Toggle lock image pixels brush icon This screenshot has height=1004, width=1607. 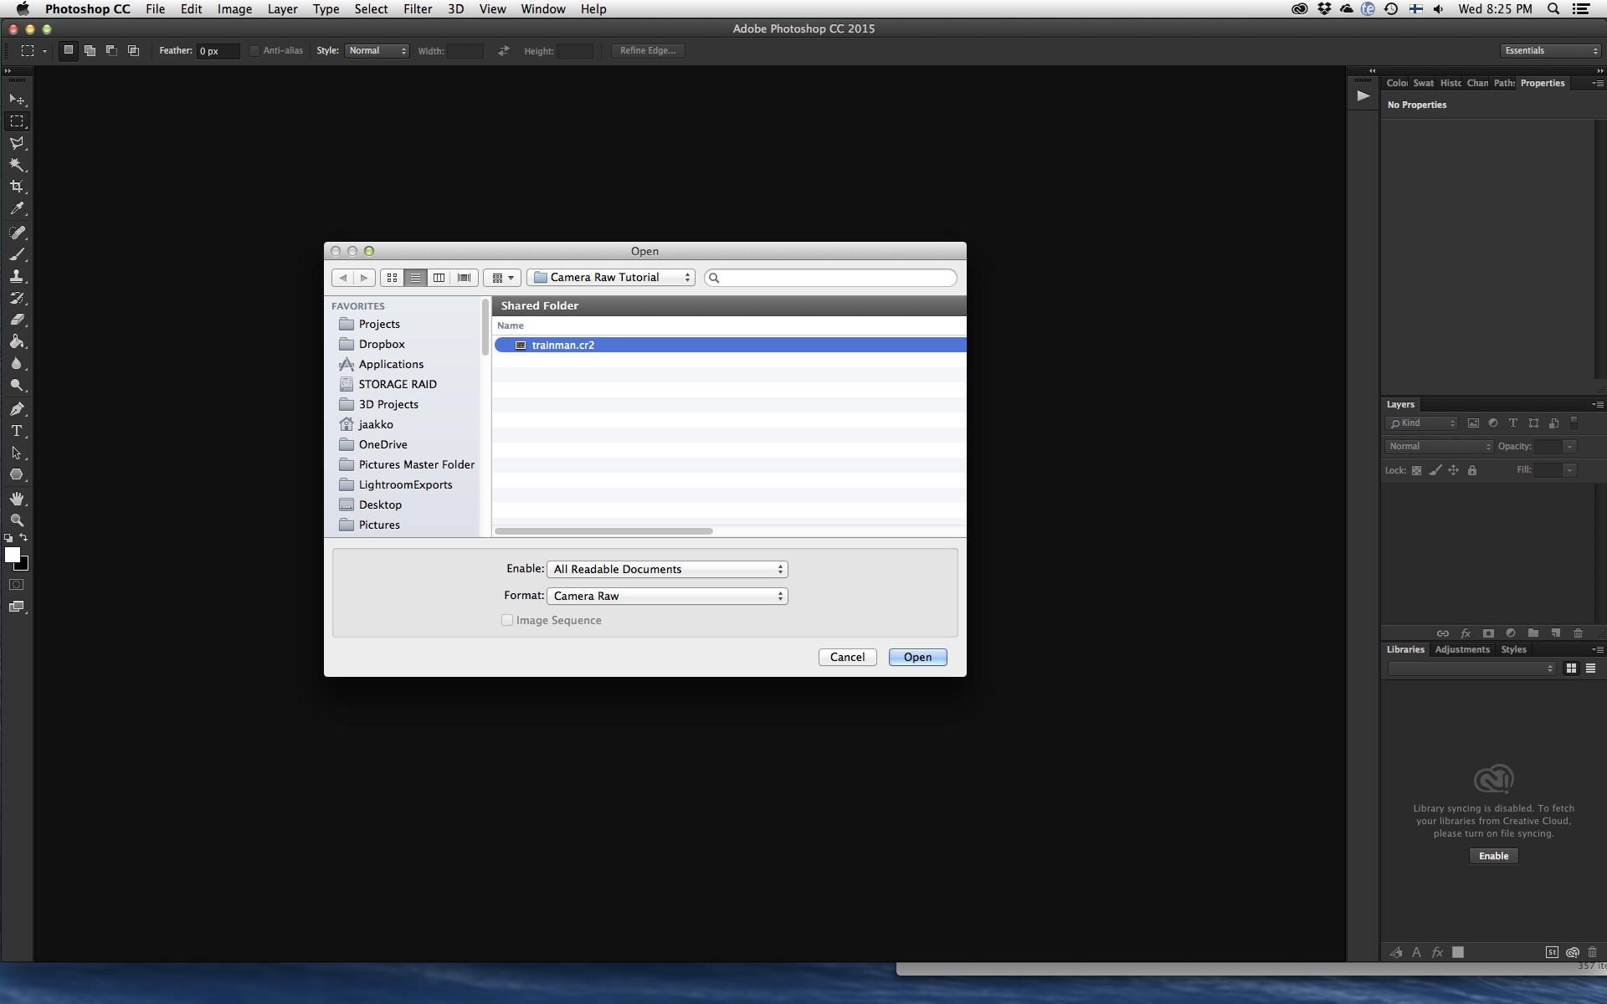click(1435, 470)
